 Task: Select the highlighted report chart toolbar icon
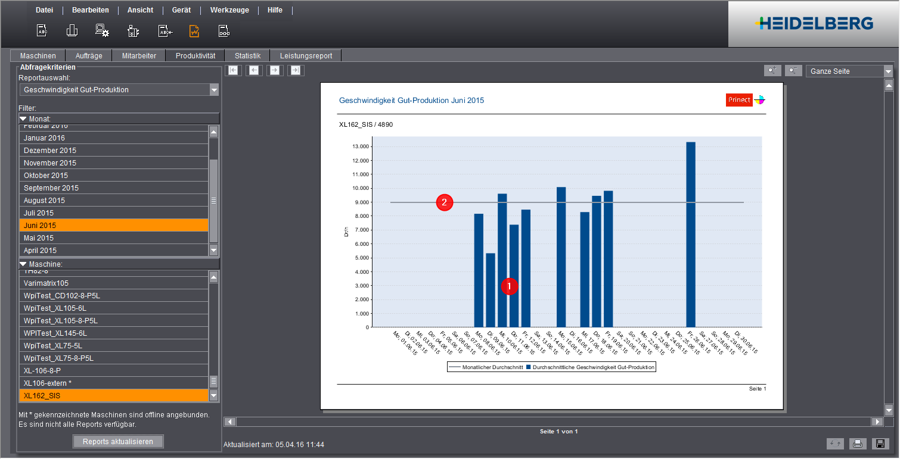click(x=194, y=30)
